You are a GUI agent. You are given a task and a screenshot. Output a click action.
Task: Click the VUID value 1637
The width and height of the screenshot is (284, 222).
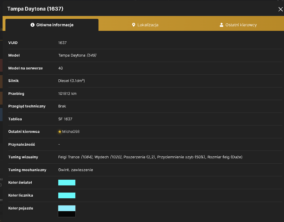click(62, 43)
